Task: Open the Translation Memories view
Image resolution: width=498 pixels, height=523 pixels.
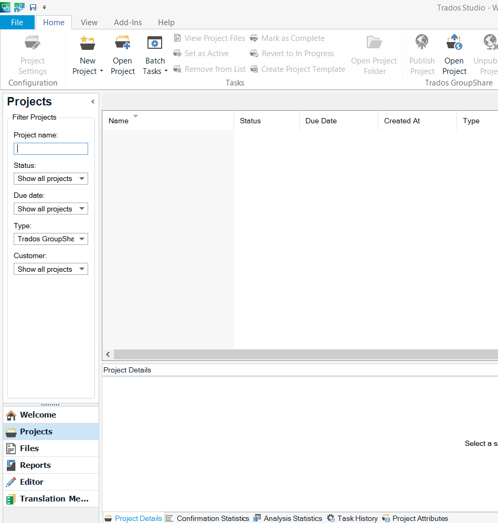Action: (51, 499)
